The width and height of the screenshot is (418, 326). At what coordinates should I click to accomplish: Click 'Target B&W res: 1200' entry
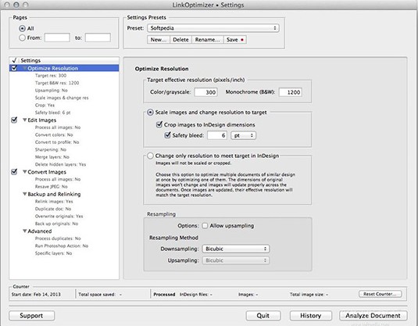pyautogui.click(x=57, y=83)
